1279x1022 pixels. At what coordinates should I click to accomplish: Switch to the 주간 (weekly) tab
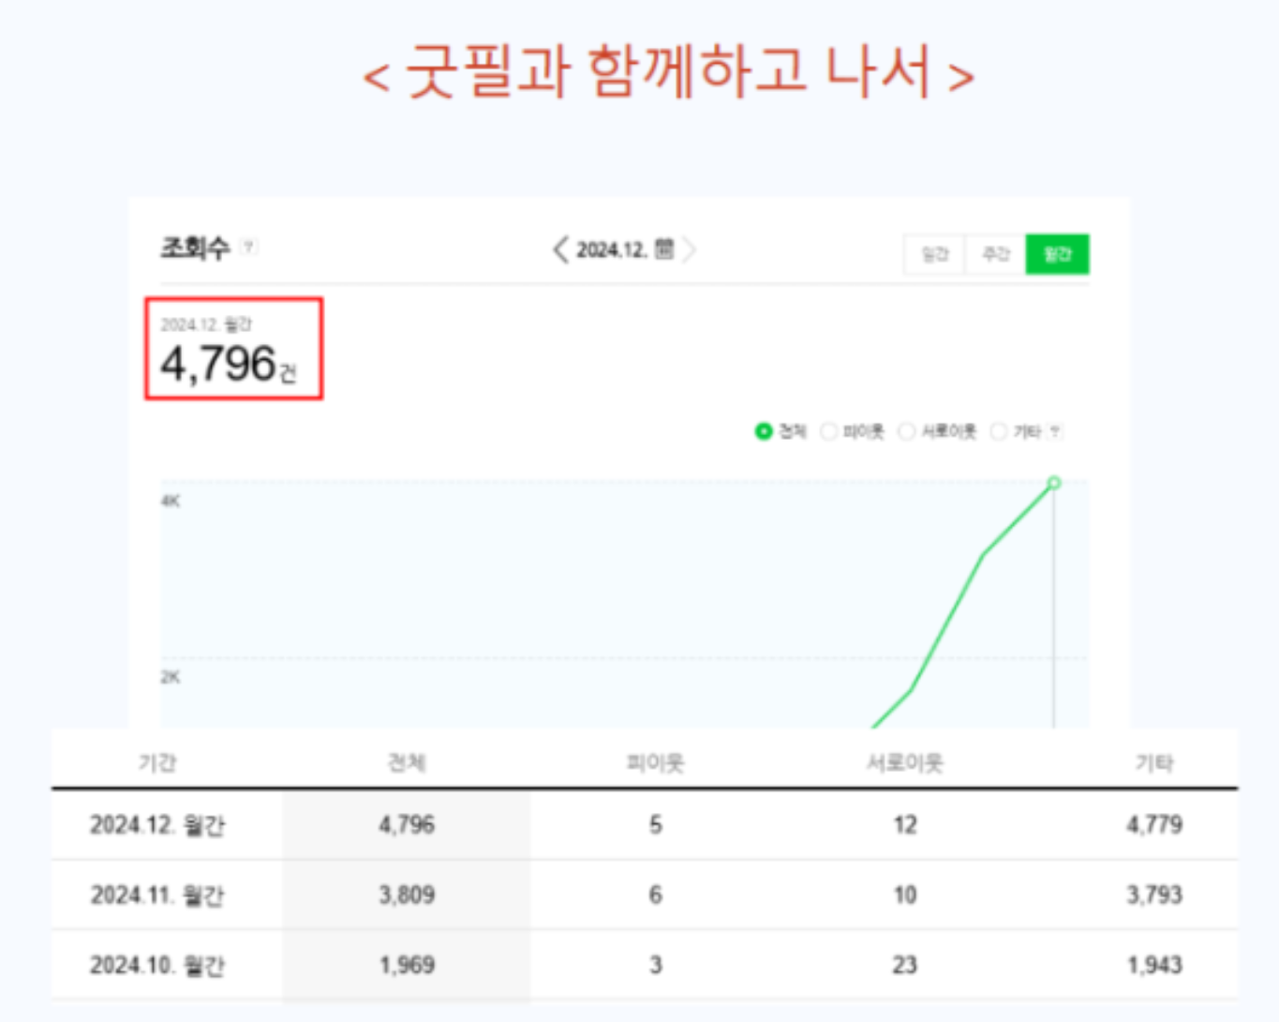coord(995,254)
